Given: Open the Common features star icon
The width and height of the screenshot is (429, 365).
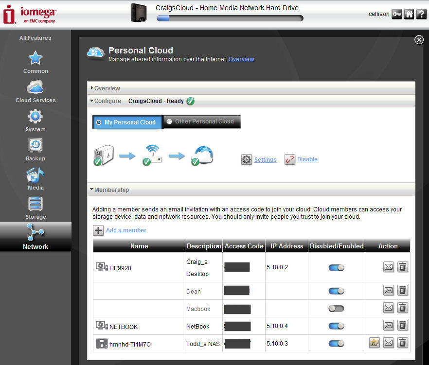Looking at the screenshot, I should [36, 58].
